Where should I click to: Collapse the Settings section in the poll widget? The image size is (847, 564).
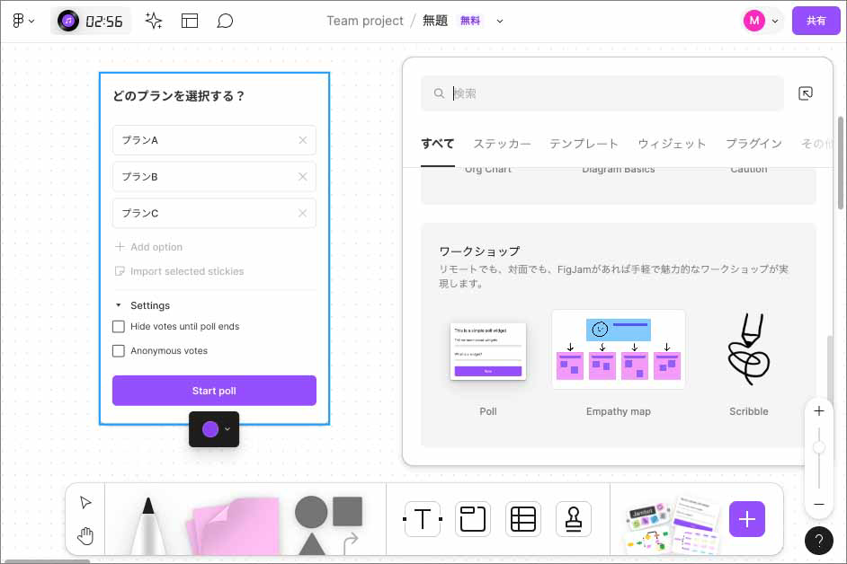[118, 305]
